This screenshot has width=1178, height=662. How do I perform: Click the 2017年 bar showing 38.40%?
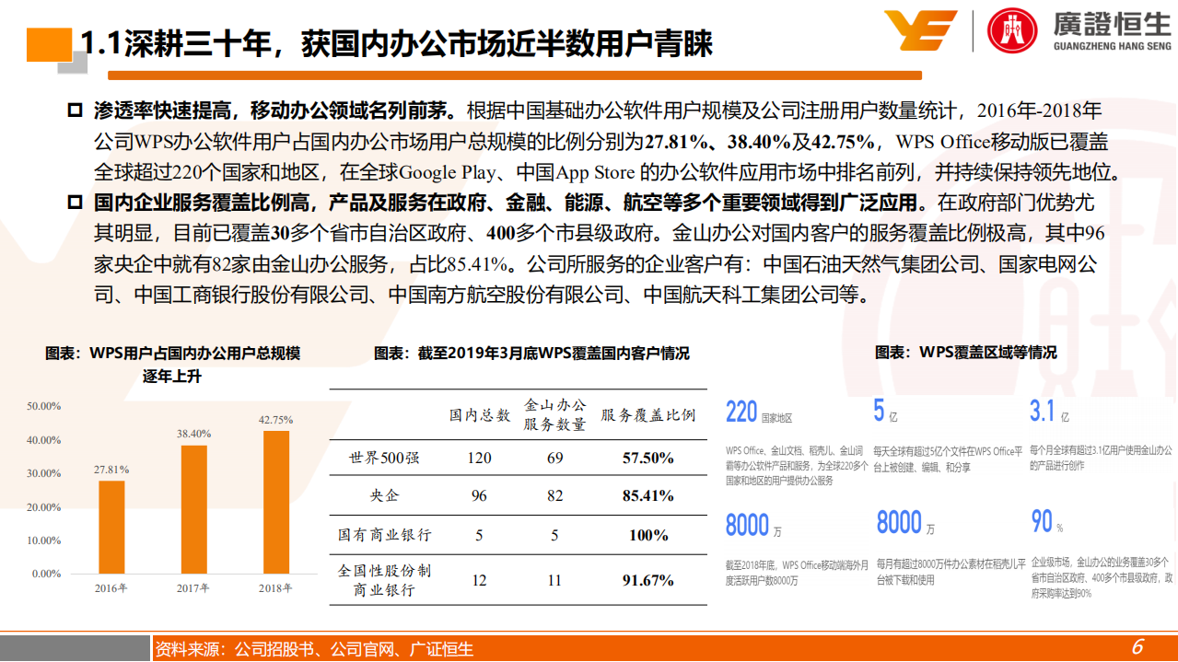click(x=196, y=507)
